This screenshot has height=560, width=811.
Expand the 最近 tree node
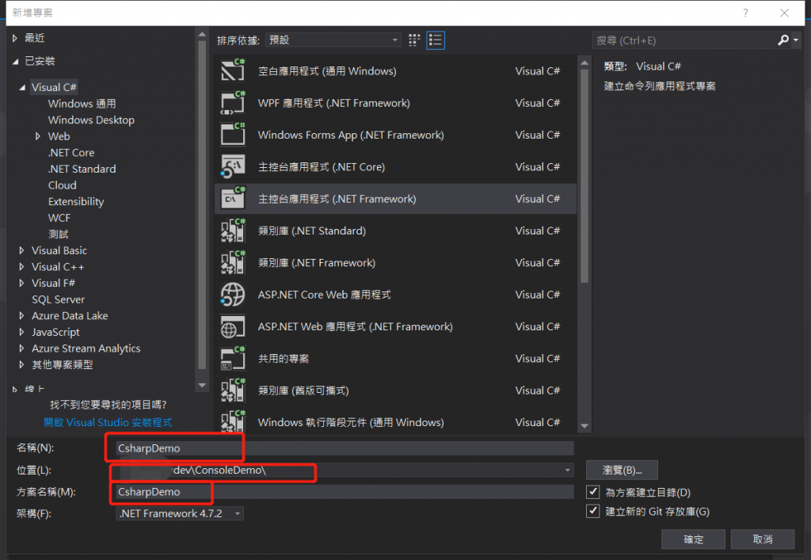[15, 38]
